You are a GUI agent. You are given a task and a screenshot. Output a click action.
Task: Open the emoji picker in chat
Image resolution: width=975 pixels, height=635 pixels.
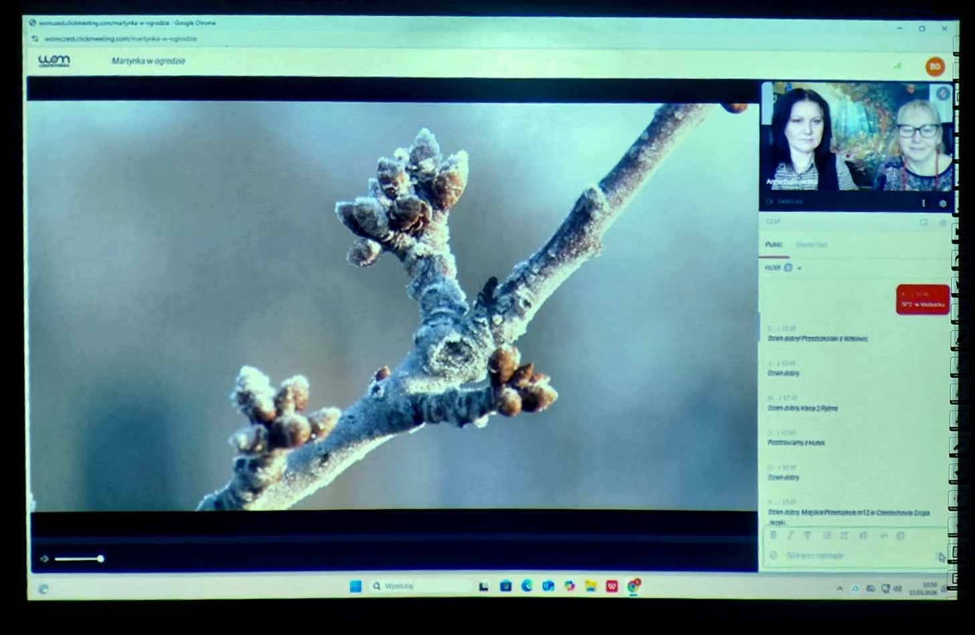774,555
